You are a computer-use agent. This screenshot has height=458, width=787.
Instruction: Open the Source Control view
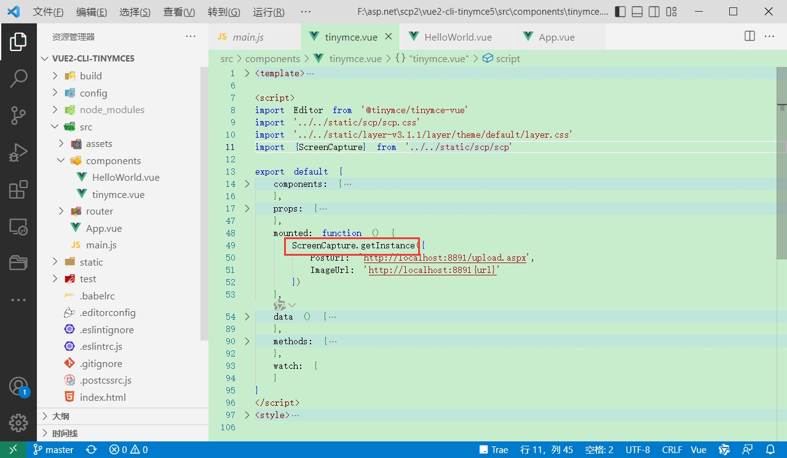point(18,115)
